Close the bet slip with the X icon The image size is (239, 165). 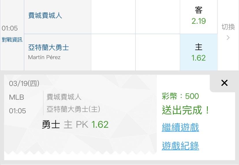(224, 83)
